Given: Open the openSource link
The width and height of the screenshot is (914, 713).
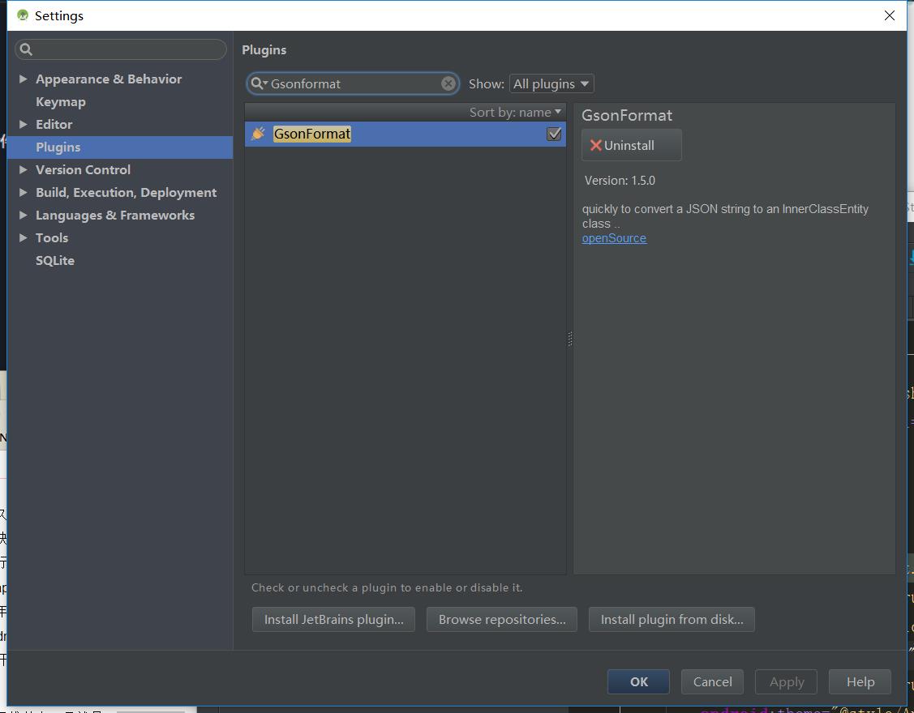Looking at the screenshot, I should [614, 238].
